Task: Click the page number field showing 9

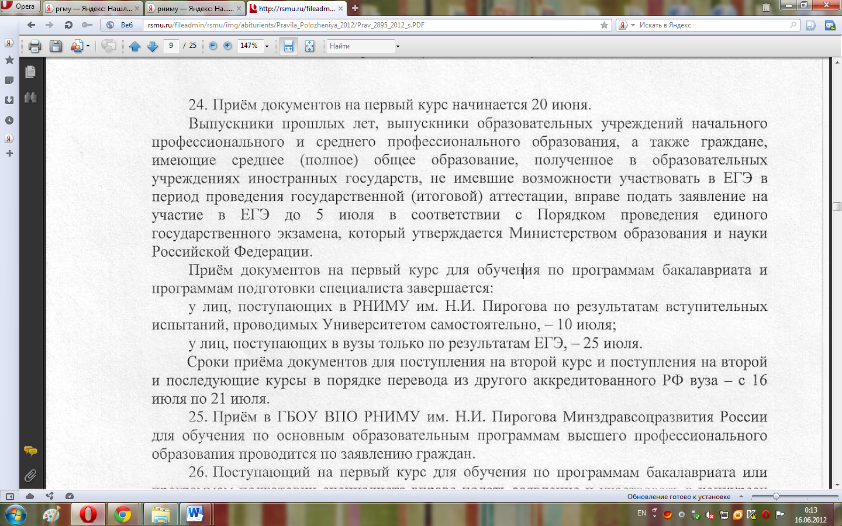Action: tap(171, 46)
